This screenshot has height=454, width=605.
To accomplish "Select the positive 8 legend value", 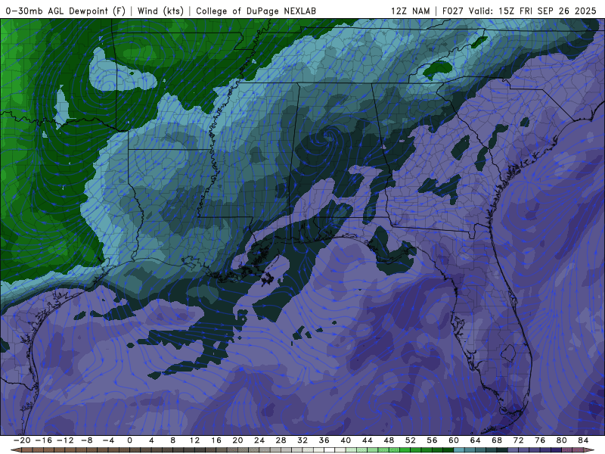I will point(173,440).
